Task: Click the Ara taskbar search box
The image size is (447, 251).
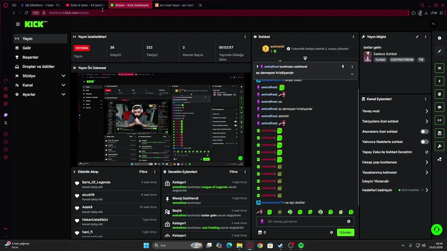Action: (x=178, y=245)
